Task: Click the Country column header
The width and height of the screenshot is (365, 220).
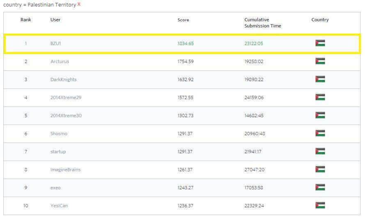Action: click(x=320, y=20)
